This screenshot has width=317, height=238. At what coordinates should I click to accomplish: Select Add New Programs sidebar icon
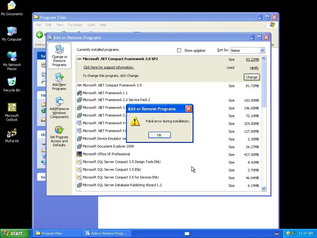59,82
